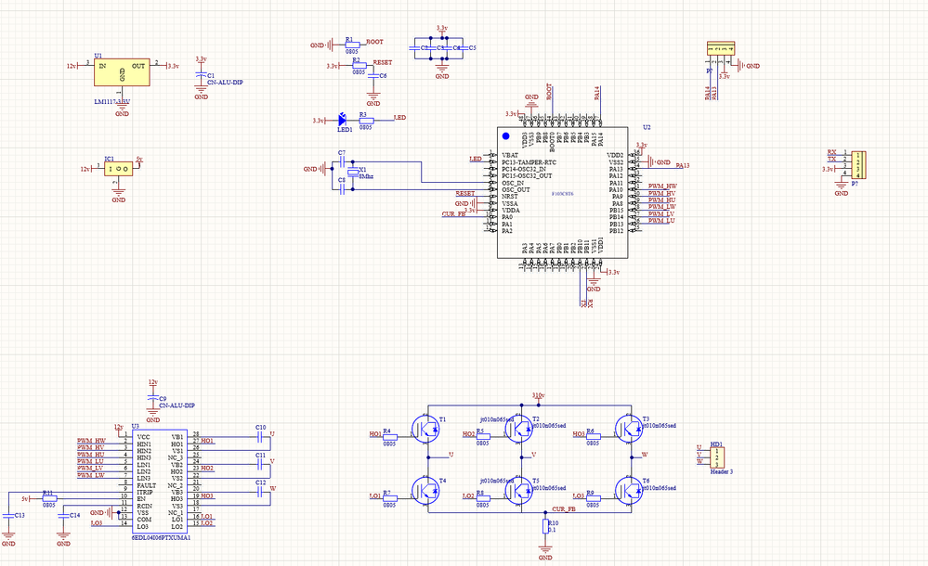Viewport: 928px width, 566px height.
Task: Click the blue pin-1 dot on U2
Action: coord(505,136)
